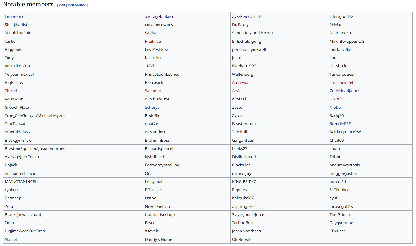Image resolution: width=416 pixels, height=246 pixels.
Task: Visit the Zesto link
Action: 237,108
